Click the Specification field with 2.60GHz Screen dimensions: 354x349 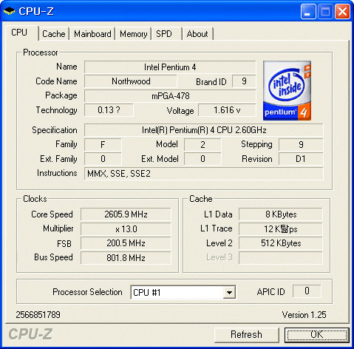click(x=203, y=130)
